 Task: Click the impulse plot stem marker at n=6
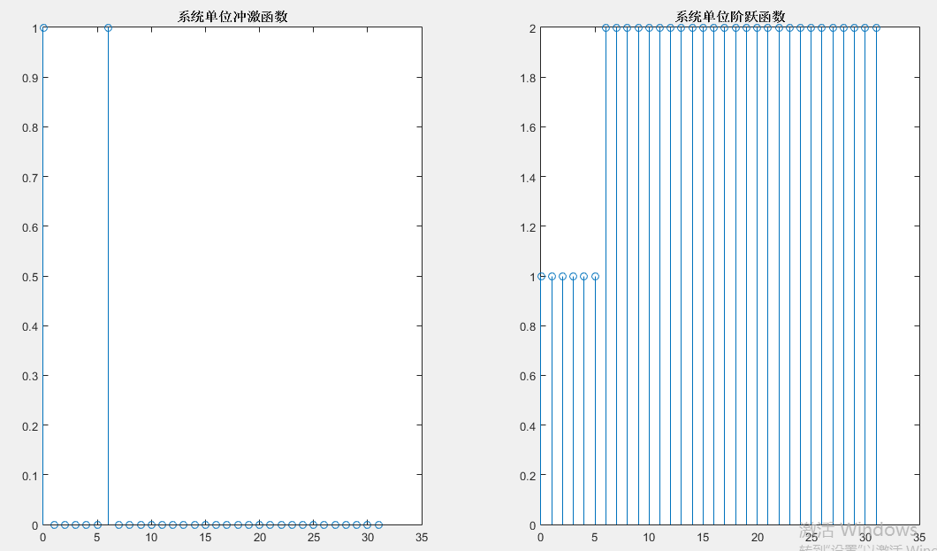coord(108,28)
